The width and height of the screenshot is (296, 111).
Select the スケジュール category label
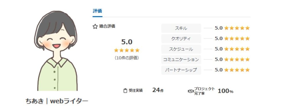pyautogui.click(x=181, y=49)
